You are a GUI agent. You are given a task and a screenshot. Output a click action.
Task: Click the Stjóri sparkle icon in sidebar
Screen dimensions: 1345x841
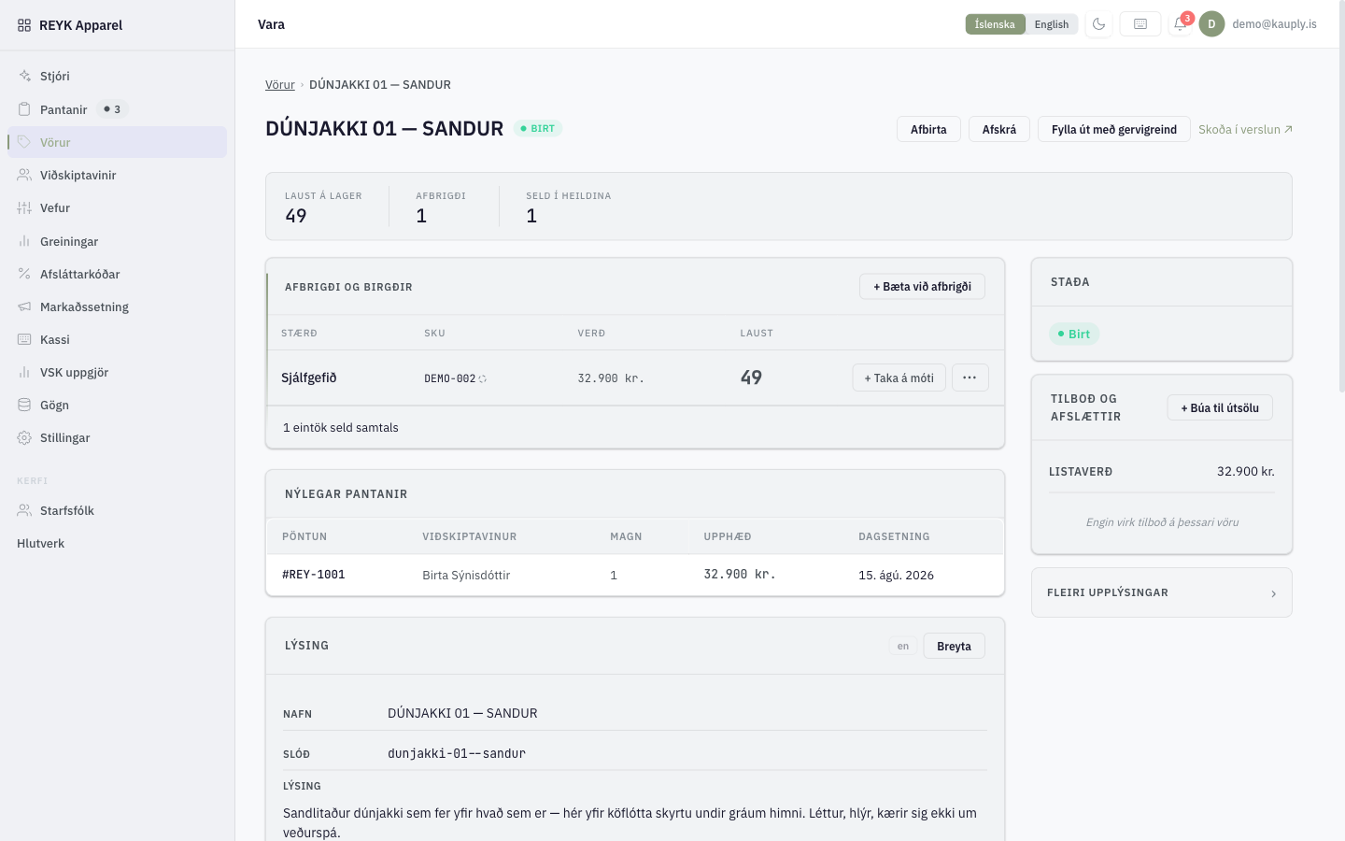click(x=24, y=76)
